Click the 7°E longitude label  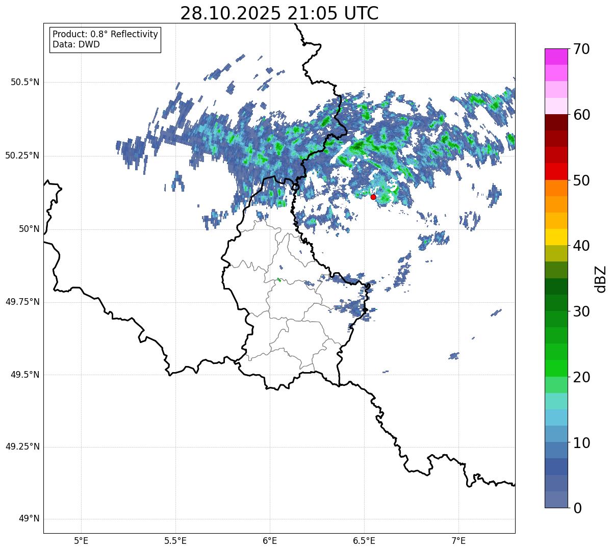point(458,541)
